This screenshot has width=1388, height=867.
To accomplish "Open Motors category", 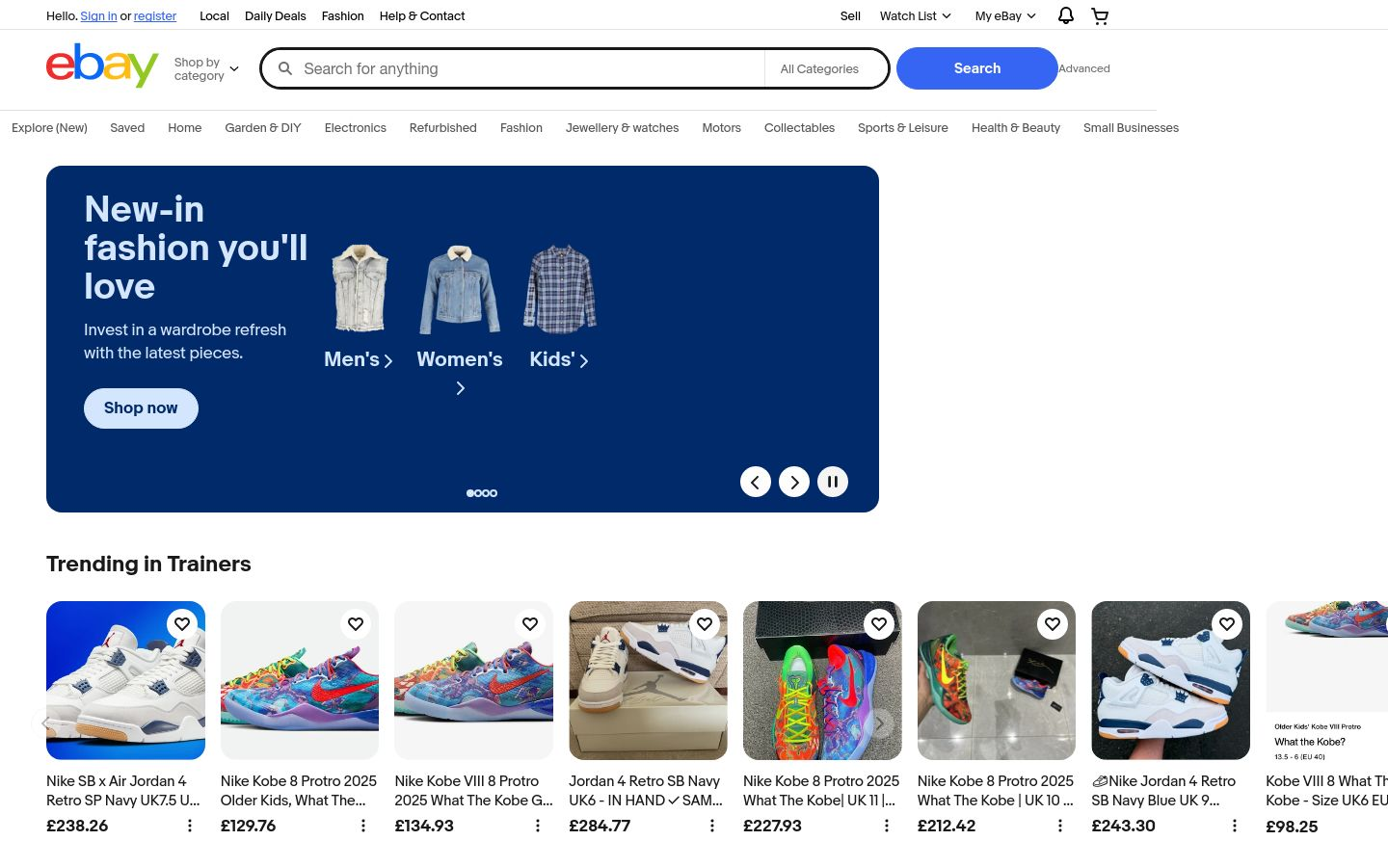I will [722, 128].
